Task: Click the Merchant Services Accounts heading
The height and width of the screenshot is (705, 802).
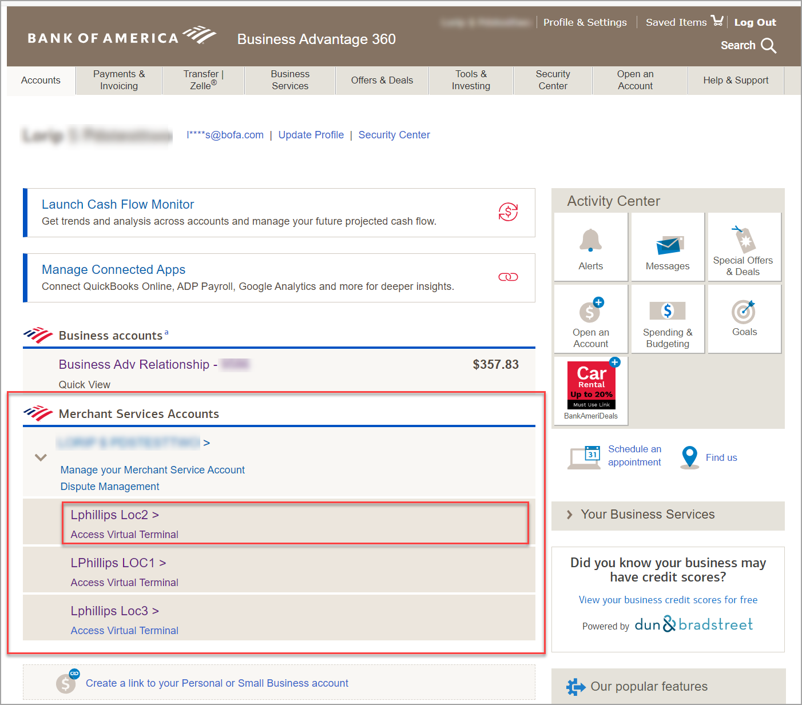Action: (x=139, y=414)
